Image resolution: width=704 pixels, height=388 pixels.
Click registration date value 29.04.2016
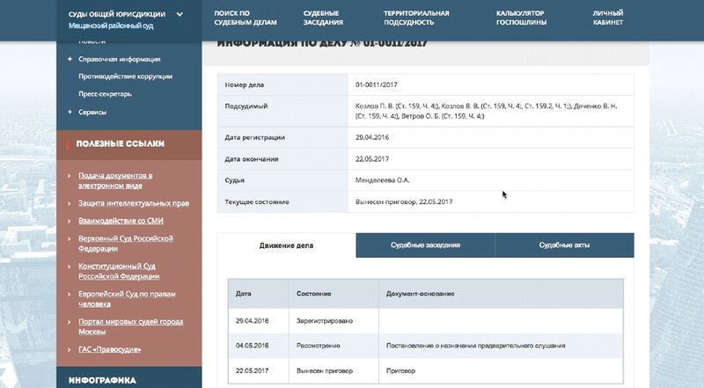[372, 137]
